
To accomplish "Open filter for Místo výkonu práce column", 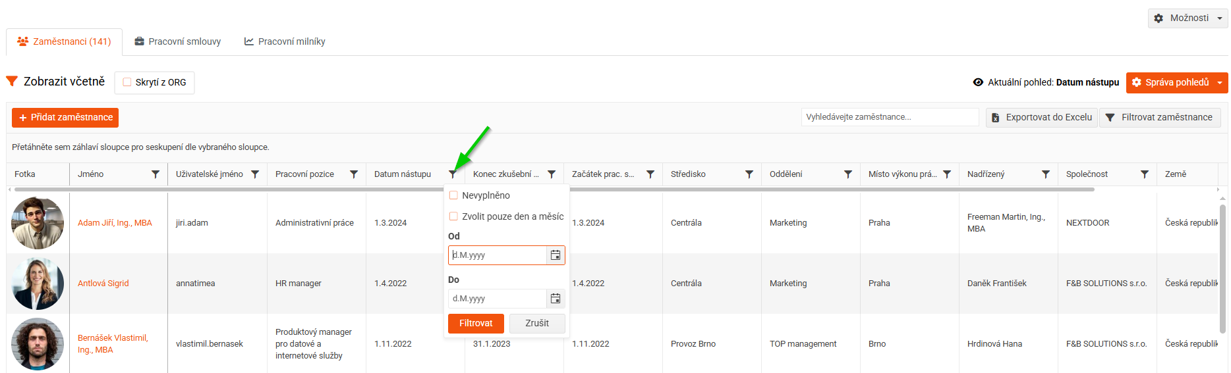I will pyautogui.click(x=947, y=174).
